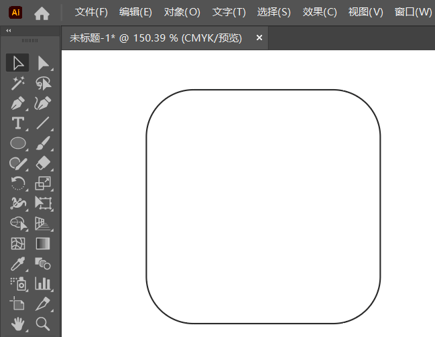Choose the Magic Wand tool
This screenshot has width=435, height=337.
[17, 83]
